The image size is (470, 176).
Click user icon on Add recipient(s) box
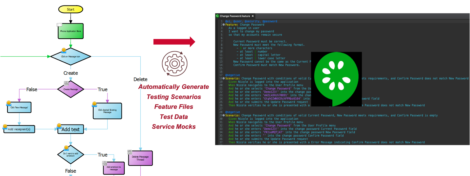5,127
